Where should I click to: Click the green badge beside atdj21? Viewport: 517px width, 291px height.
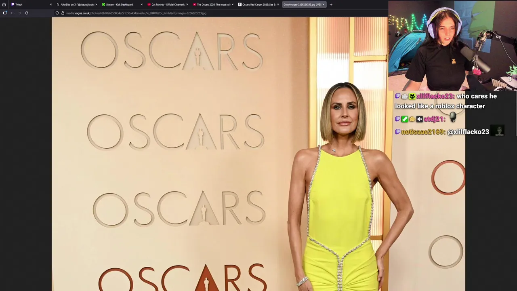point(405,119)
